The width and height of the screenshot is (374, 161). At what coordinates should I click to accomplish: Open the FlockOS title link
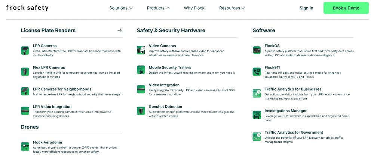click(x=272, y=46)
